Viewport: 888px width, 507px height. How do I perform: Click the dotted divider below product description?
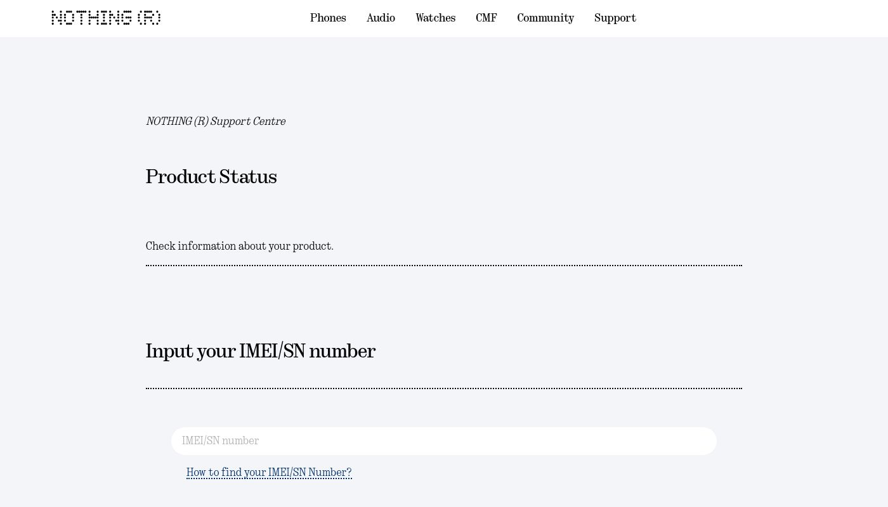444,266
